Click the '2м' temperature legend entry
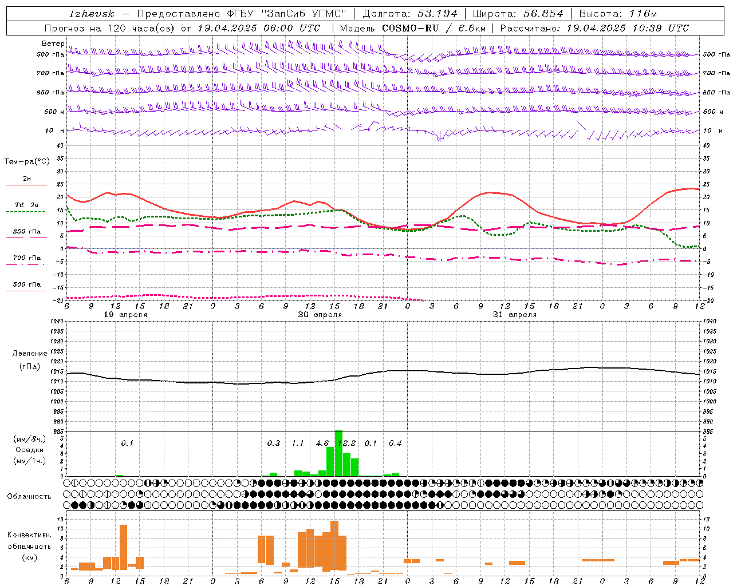The image size is (733, 586). click(27, 179)
